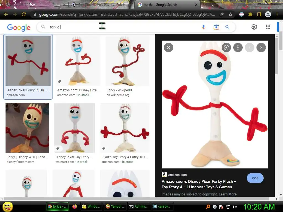This screenshot has width=283, height=212.
Task: Click the horizontal scrollbar at page bottom
Action: click(137, 199)
